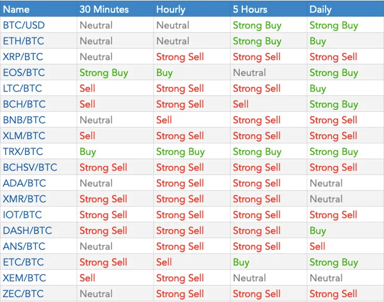Click BNB/BTC Hourly Sell cell

click(x=164, y=120)
